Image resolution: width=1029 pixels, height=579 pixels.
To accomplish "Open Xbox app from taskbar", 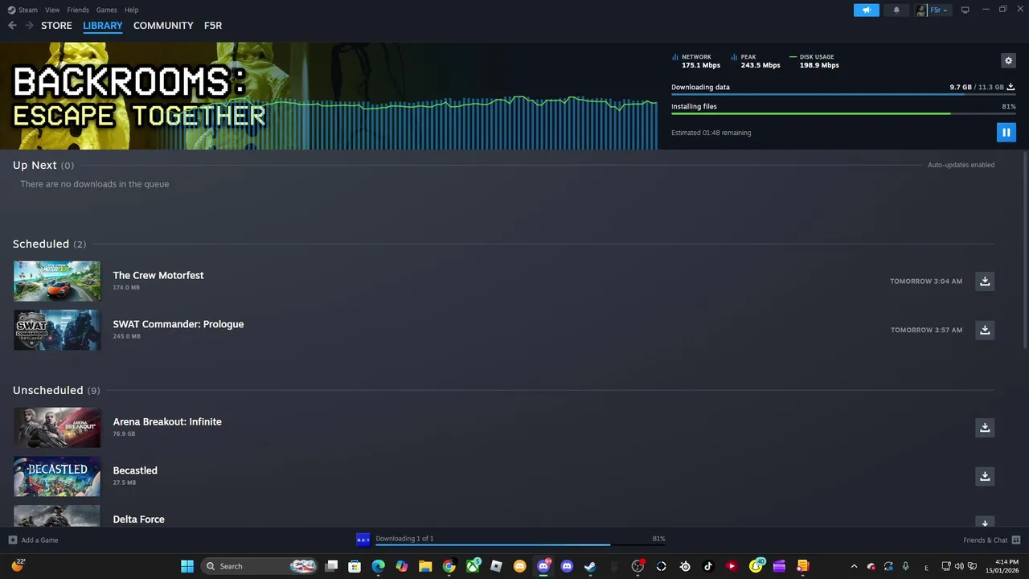I will (473, 566).
